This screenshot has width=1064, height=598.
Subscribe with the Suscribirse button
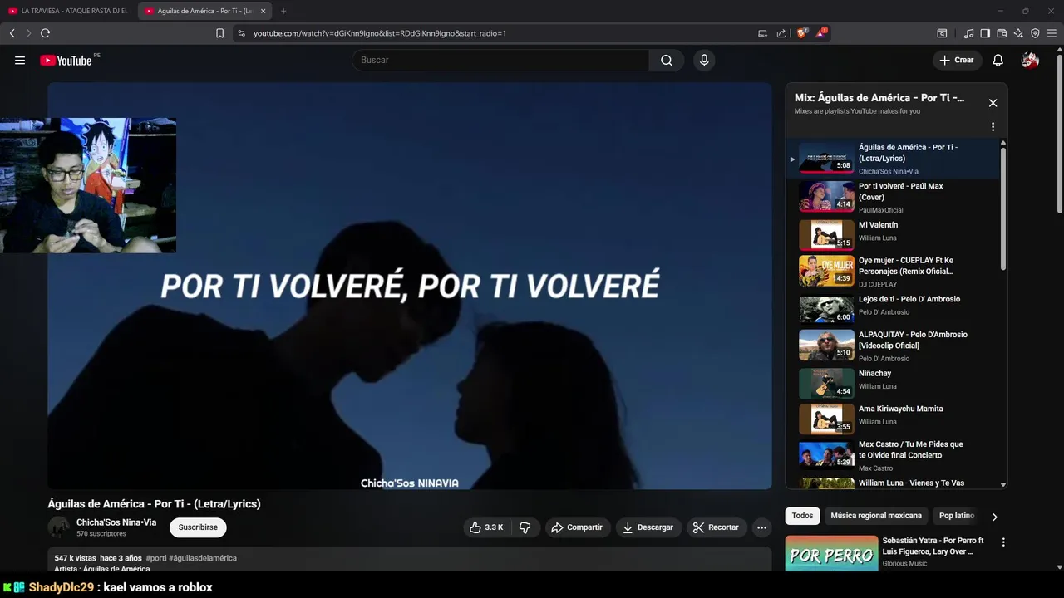198,527
